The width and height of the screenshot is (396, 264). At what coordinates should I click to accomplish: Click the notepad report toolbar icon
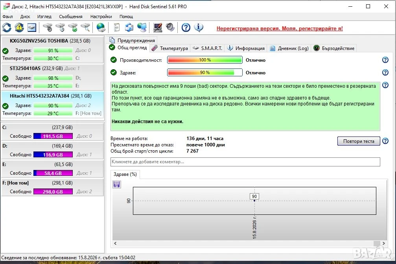(x=116, y=27)
